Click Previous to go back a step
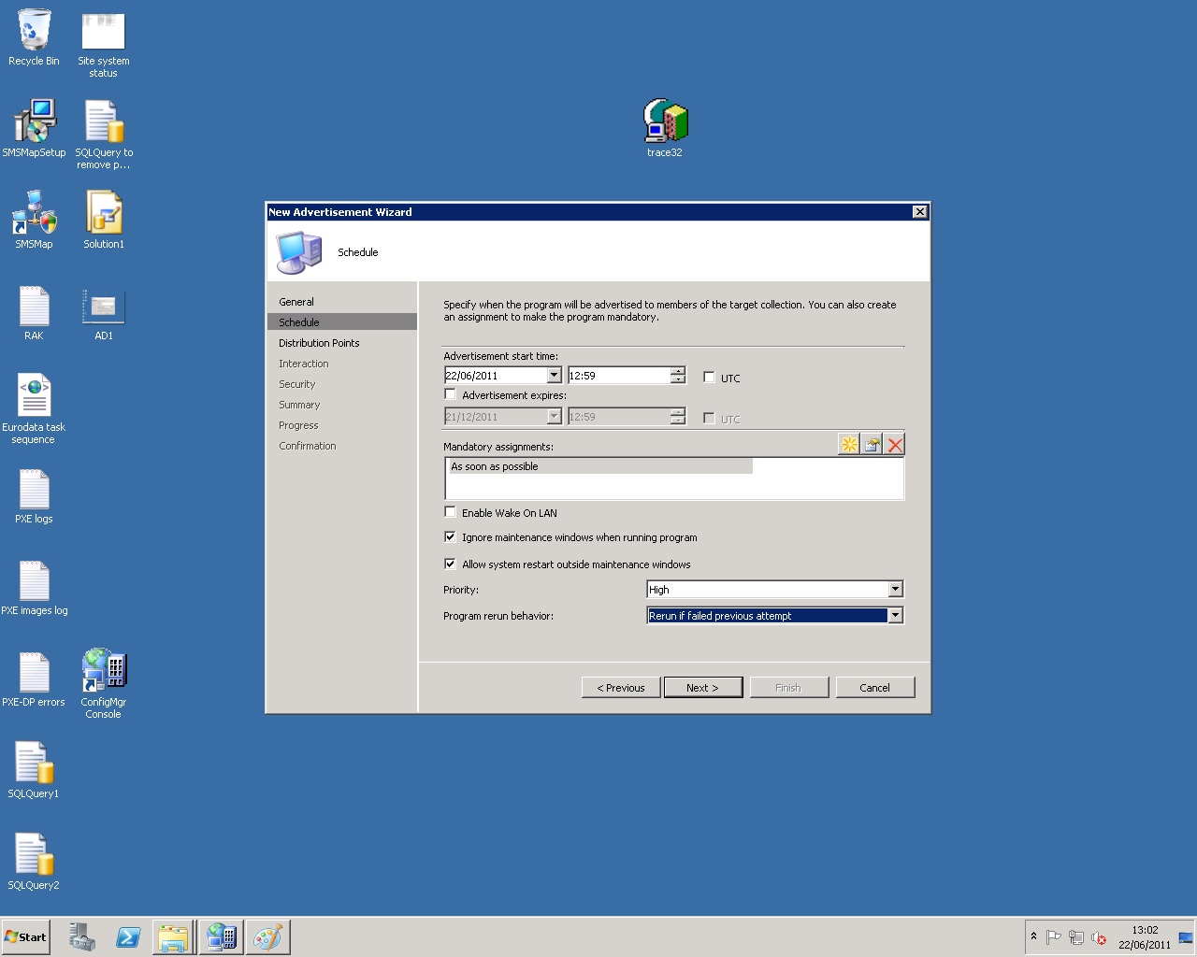Viewport: 1197px width, 957px height. [x=620, y=687]
